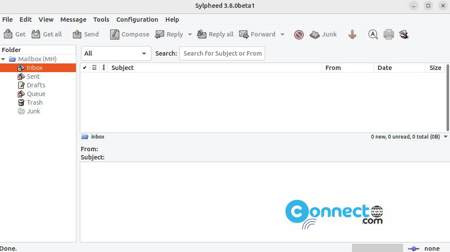
Task: Send queued messages with the Send button
Action: click(x=85, y=34)
